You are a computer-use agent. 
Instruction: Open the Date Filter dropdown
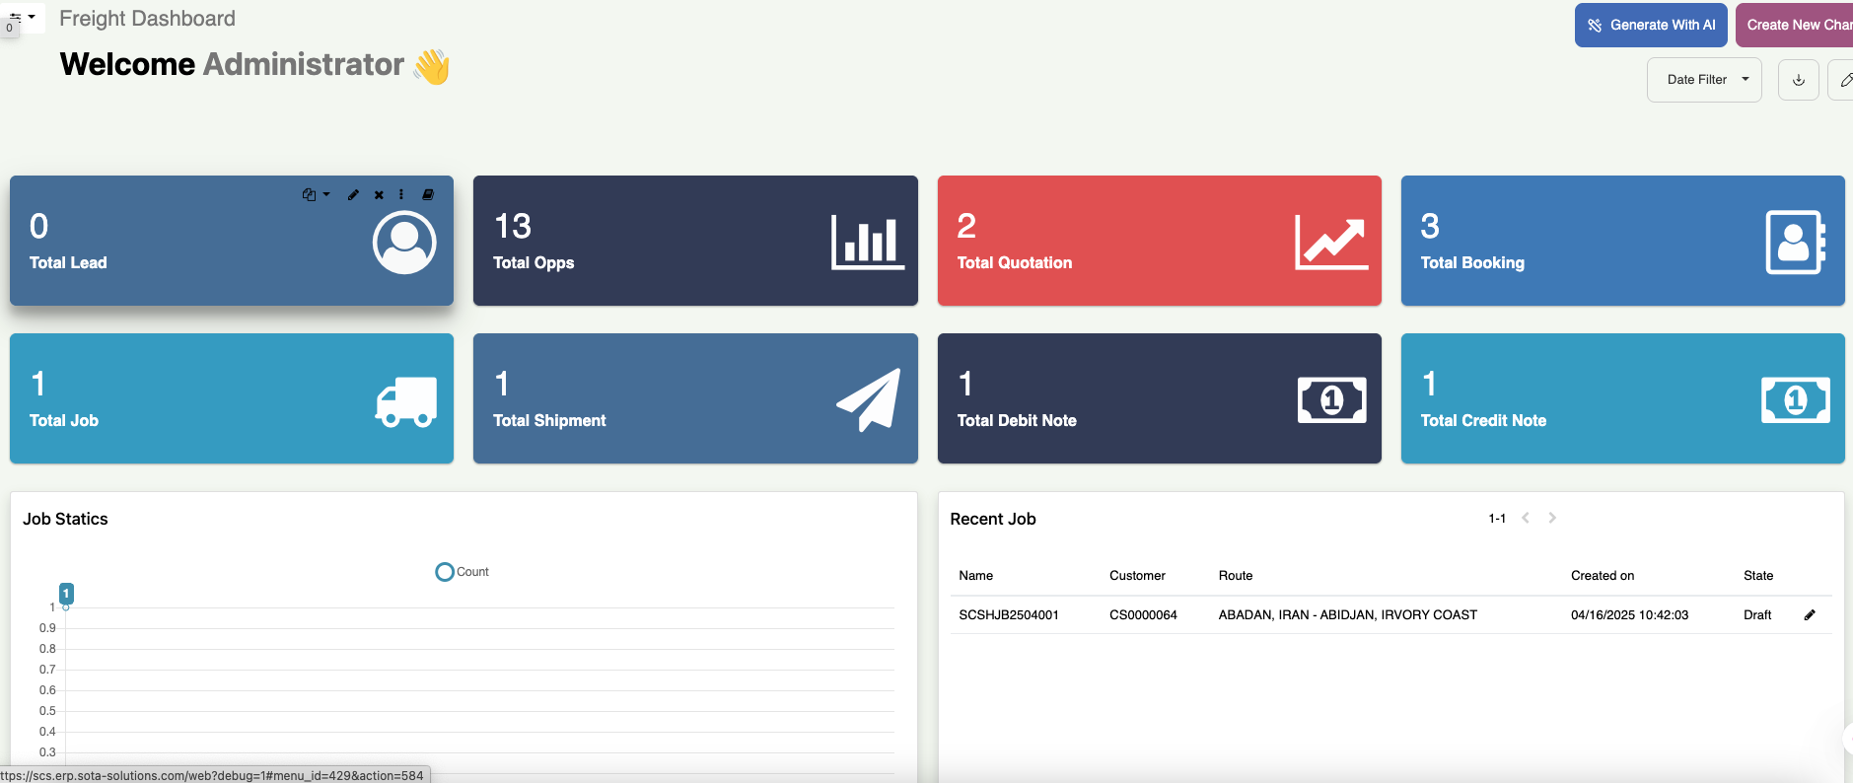pyautogui.click(x=1704, y=80)
